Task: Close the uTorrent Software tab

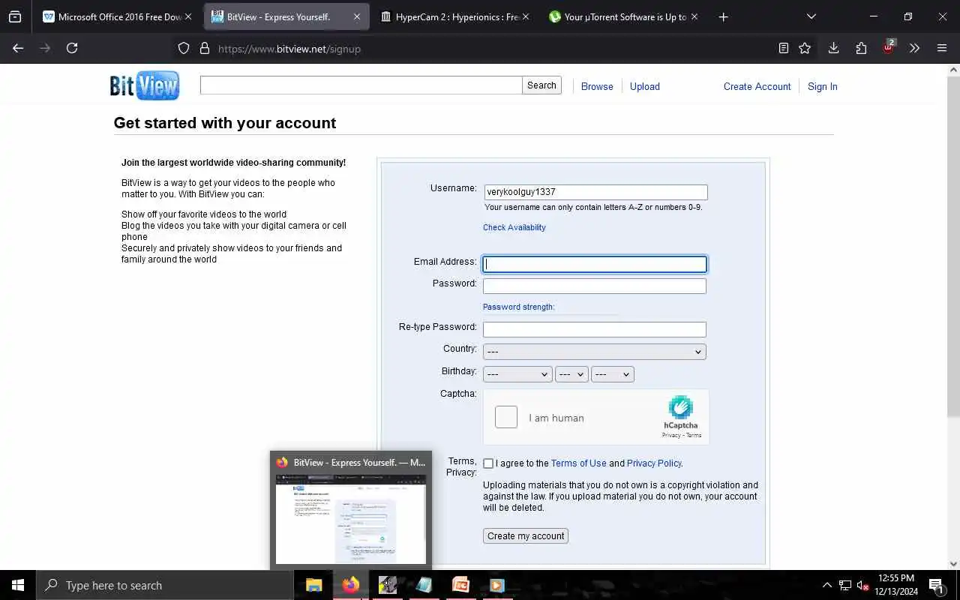Action: tap(694, 16)
